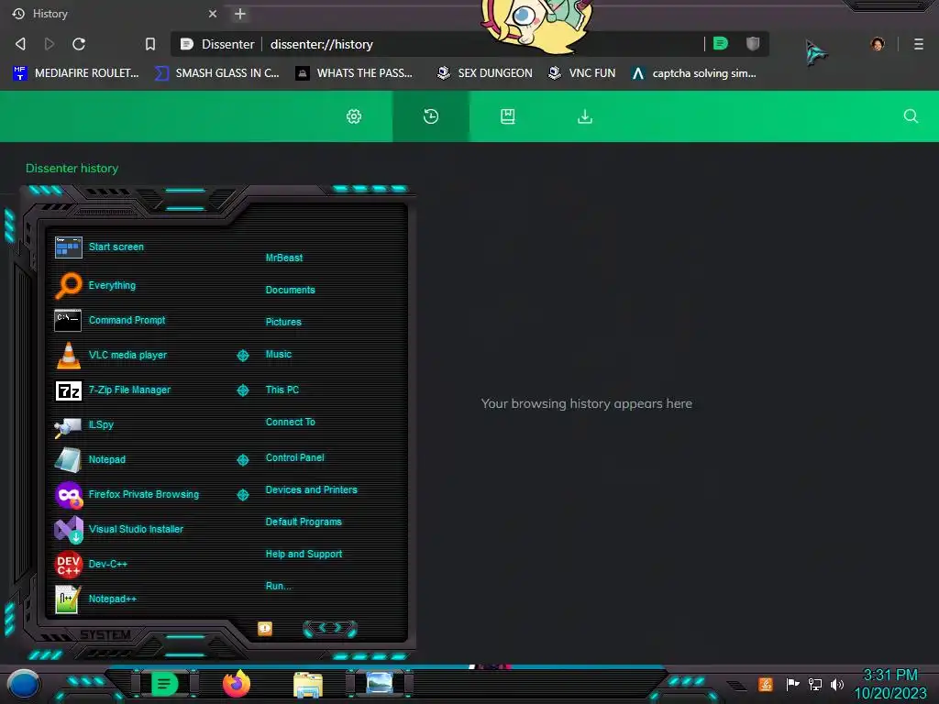Click the orange alert icon in start menu
This screenshot has height=704, width=939.
[x=265, y=629]
